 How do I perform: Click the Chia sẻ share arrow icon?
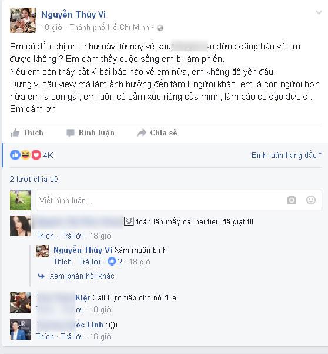[x=142, y=133]
